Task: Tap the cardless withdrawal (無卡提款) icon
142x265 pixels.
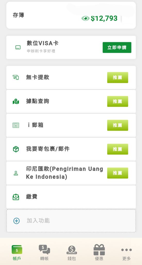Action: coord(16,78)
